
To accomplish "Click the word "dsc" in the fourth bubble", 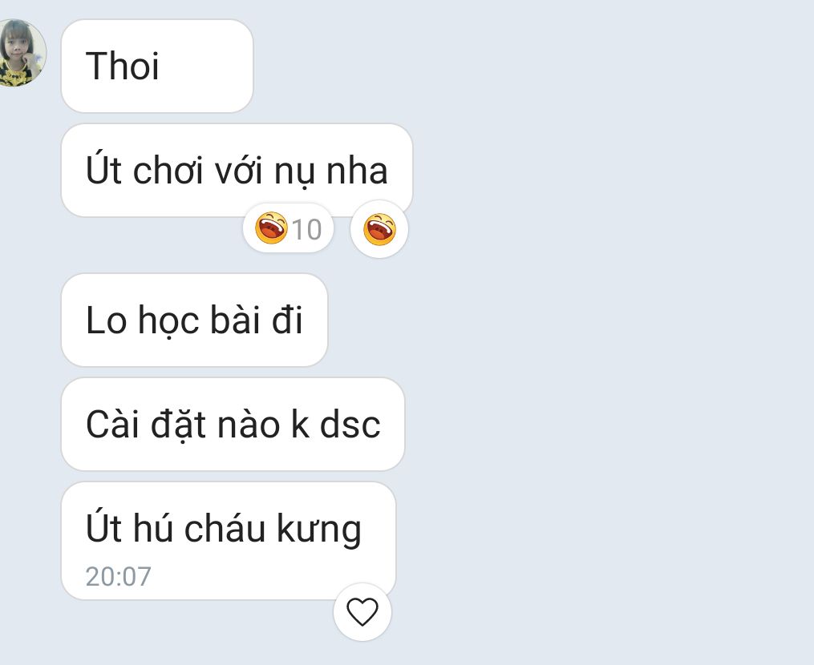I will pos(350,425).
